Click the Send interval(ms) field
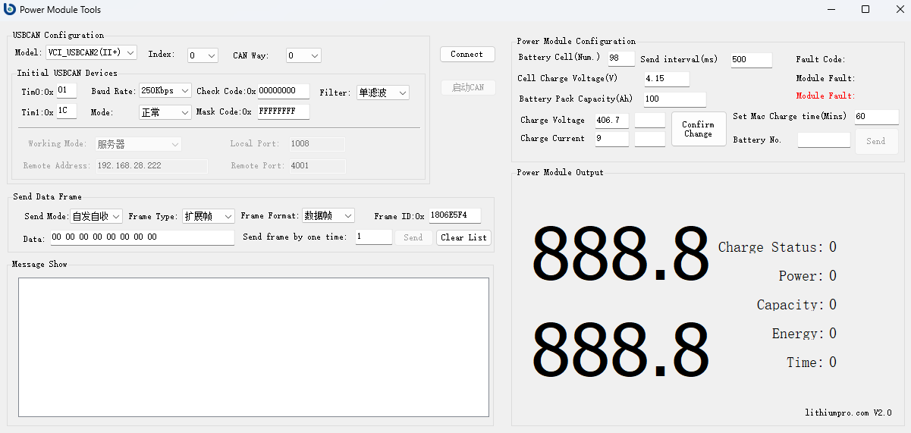This screenshot has width=911, height=433. point(752,60)
